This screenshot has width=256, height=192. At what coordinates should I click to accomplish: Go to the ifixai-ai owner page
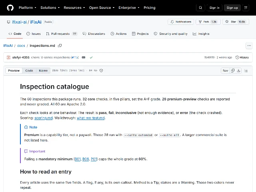19,22
